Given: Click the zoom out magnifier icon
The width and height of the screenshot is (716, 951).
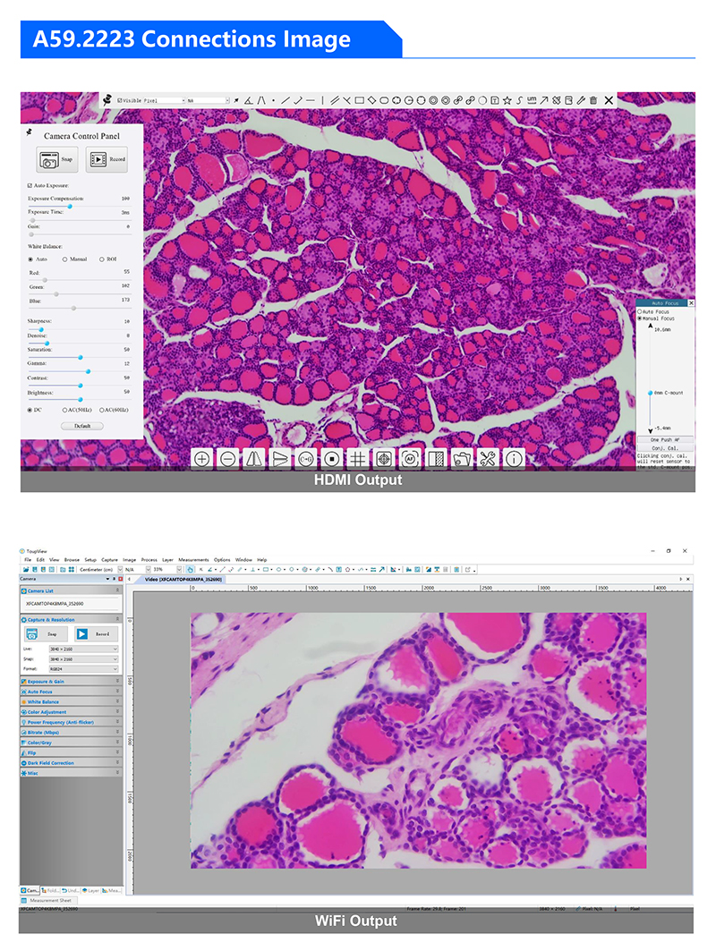Looking at the screenshot, I should (228, 459).
